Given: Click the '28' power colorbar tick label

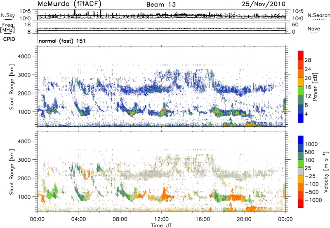Looking at the screenshot, I should pyautogui.click(x=308, y=60).
